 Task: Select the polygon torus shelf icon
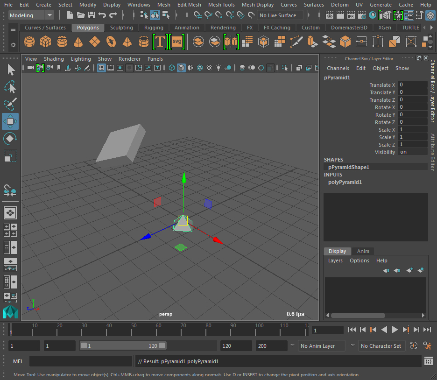[x=111, y=42]
